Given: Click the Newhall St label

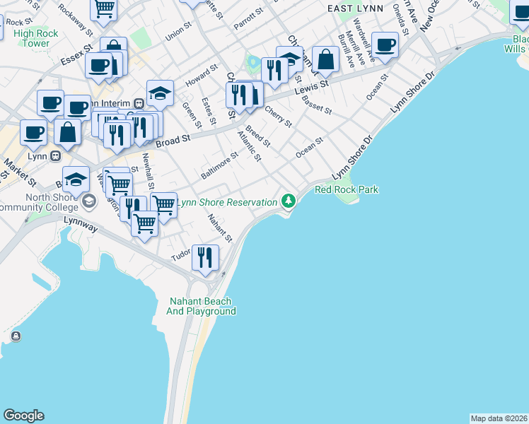Looking at the screenshot, I should 148,171.
